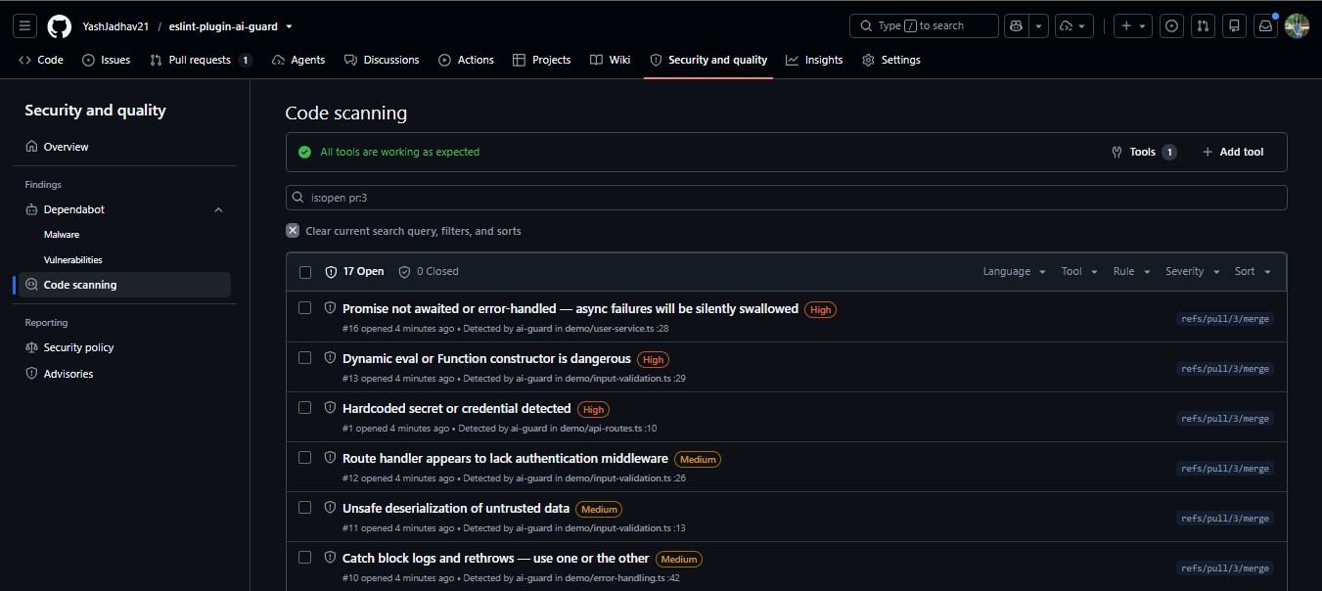Check the Dynamic eval alert checkbox

tap(304, 357)
